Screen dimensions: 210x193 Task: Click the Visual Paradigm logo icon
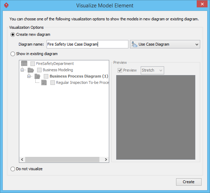tap(6, 5)
